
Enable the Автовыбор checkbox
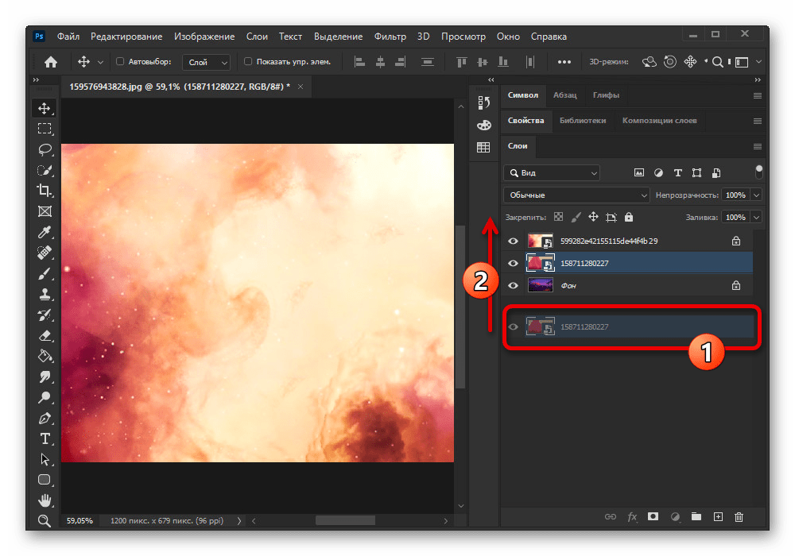point(121,61)
